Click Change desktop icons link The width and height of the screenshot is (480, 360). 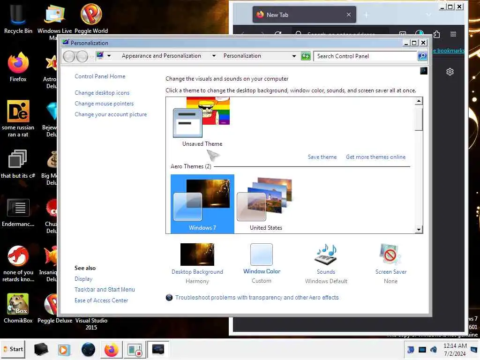click(102, 93)
